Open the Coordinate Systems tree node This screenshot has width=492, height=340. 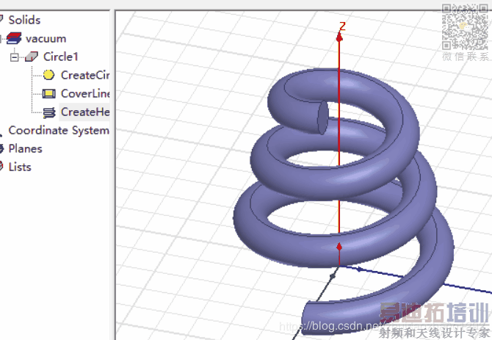pos(58,130)
